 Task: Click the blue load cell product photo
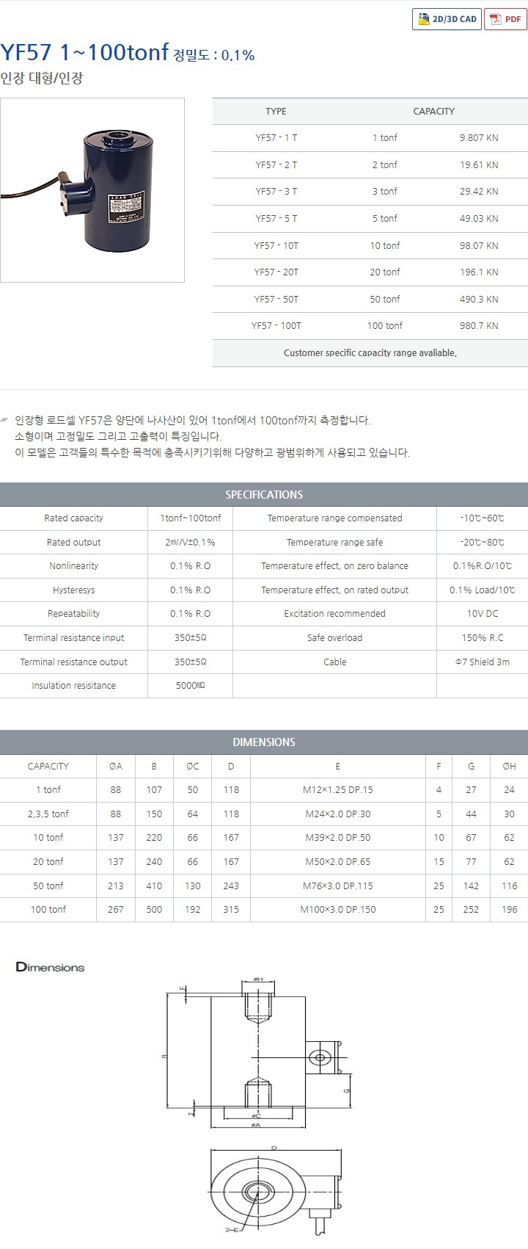pos(92,190)
